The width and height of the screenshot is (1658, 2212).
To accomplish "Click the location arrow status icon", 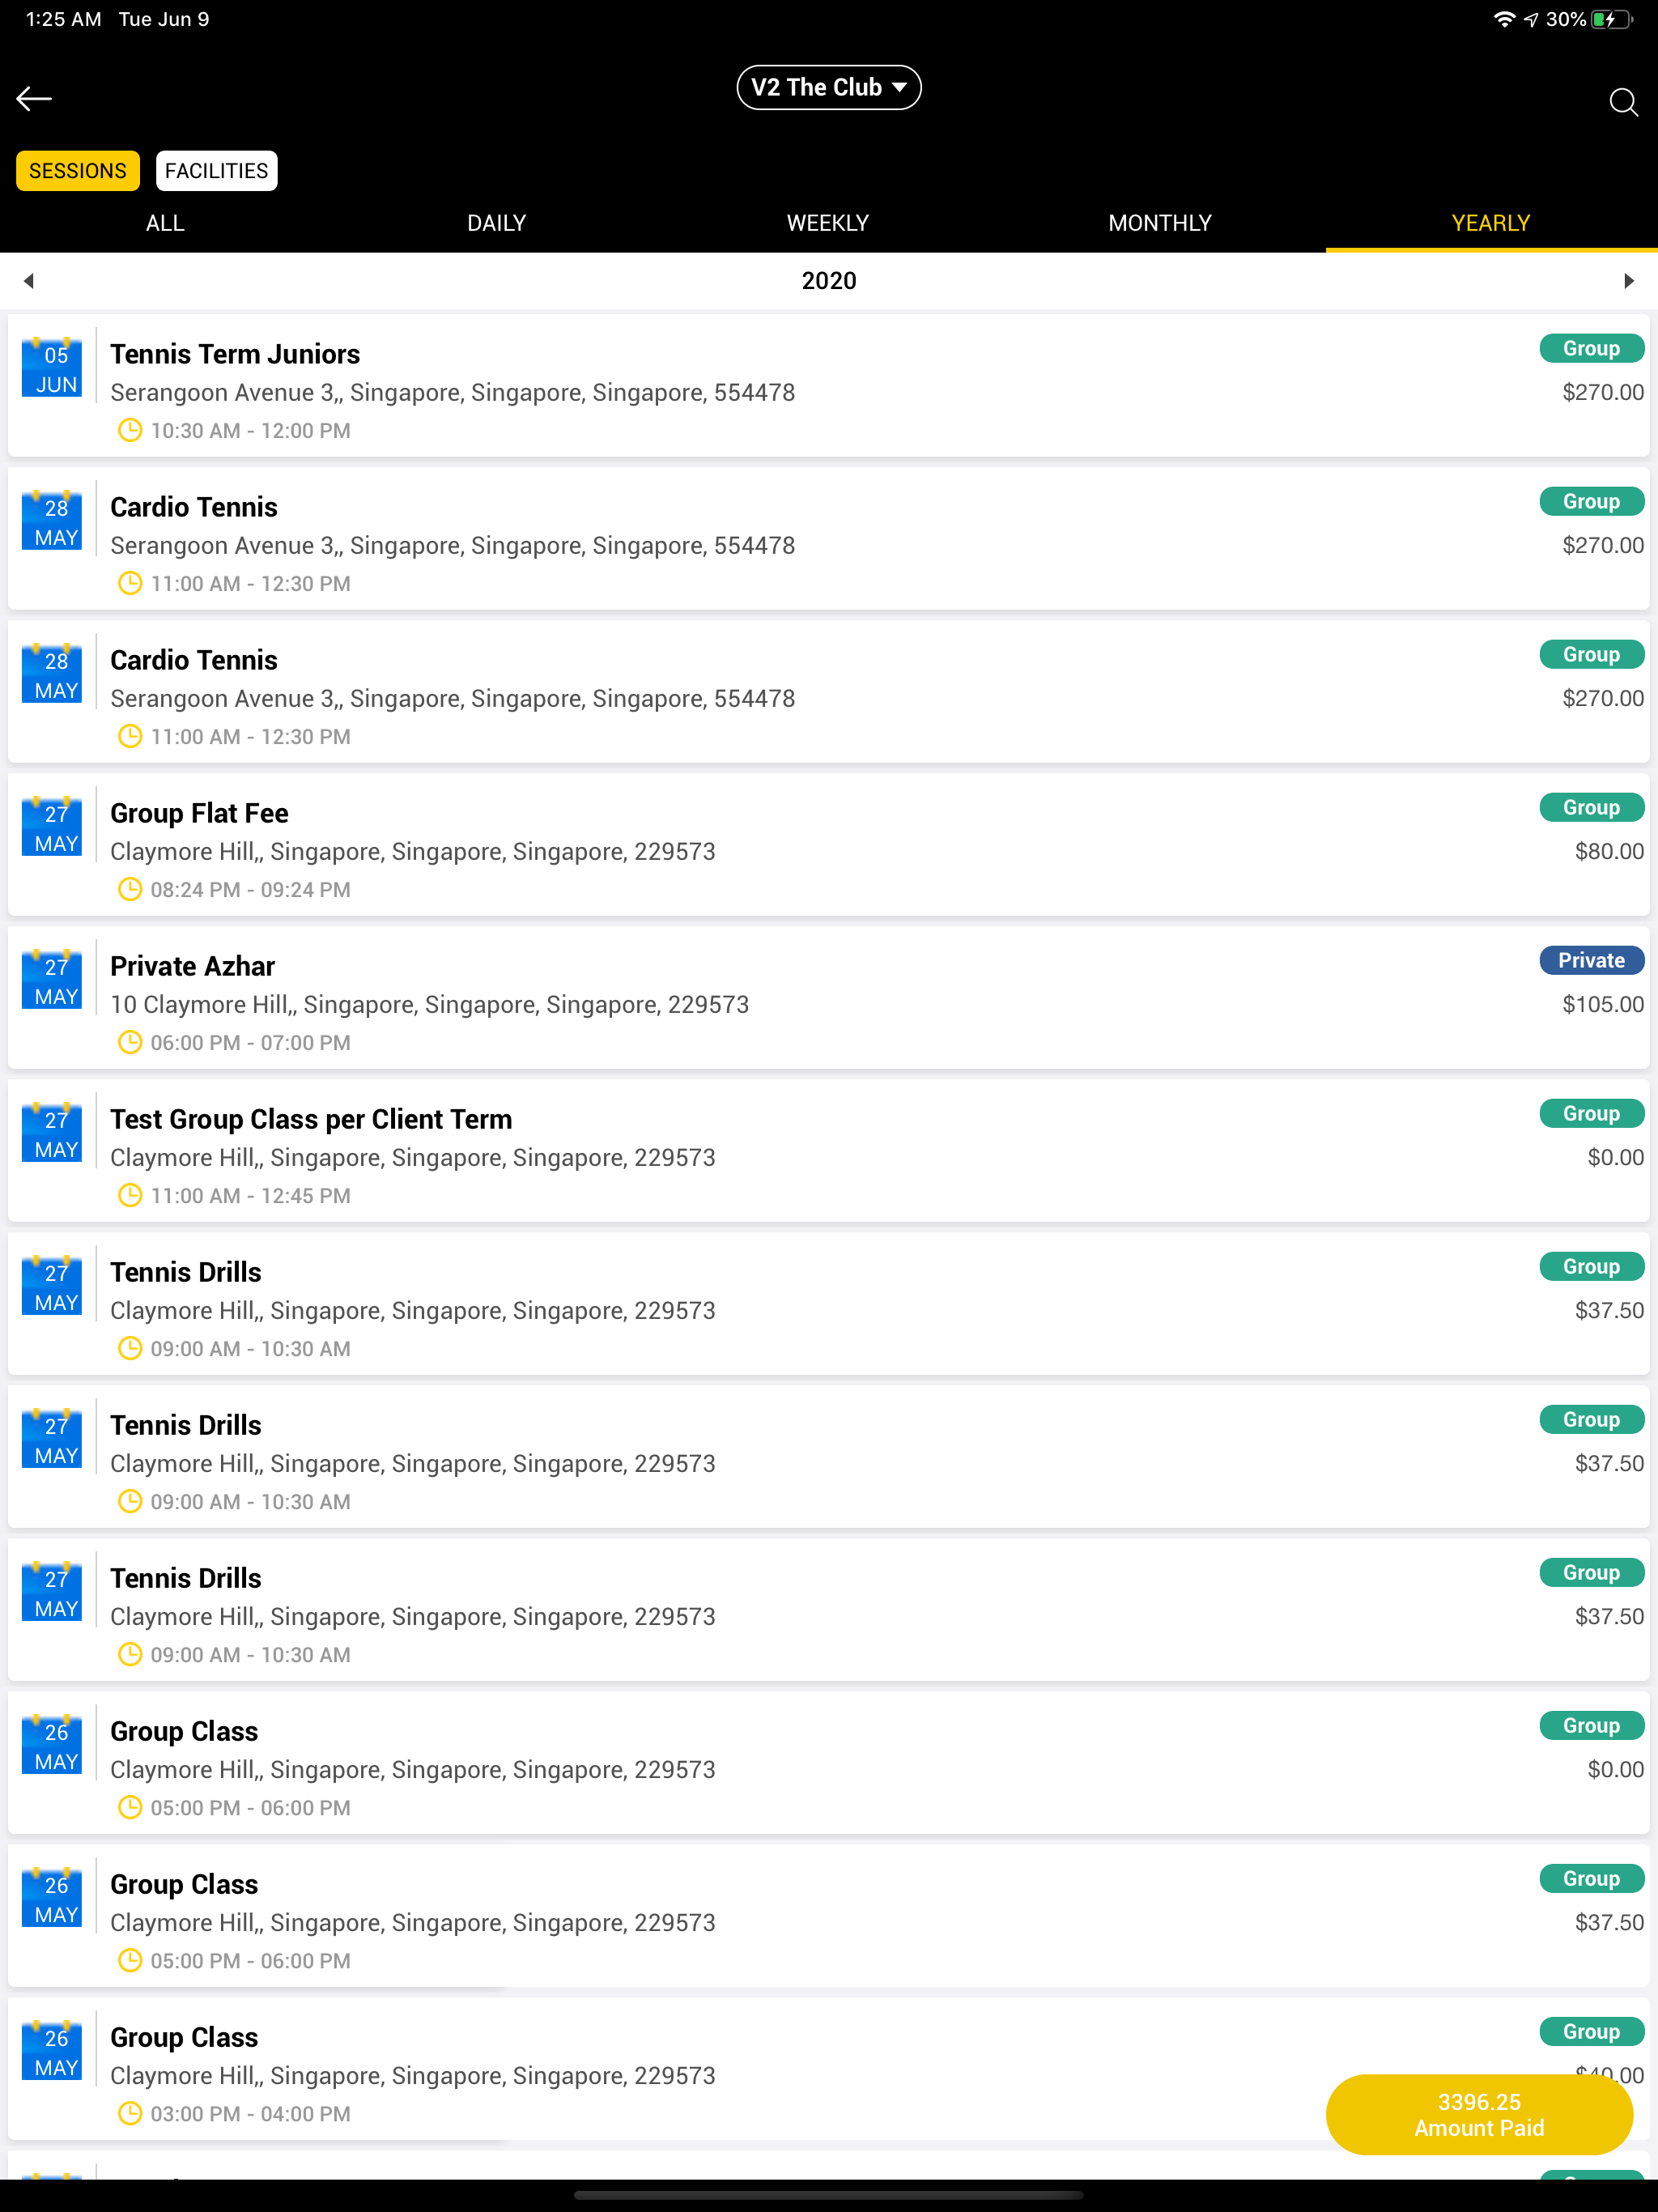I will point(1531,19).
